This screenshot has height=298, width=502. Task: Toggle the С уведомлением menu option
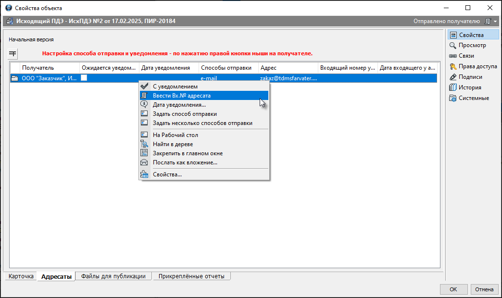tap(204, 87)
